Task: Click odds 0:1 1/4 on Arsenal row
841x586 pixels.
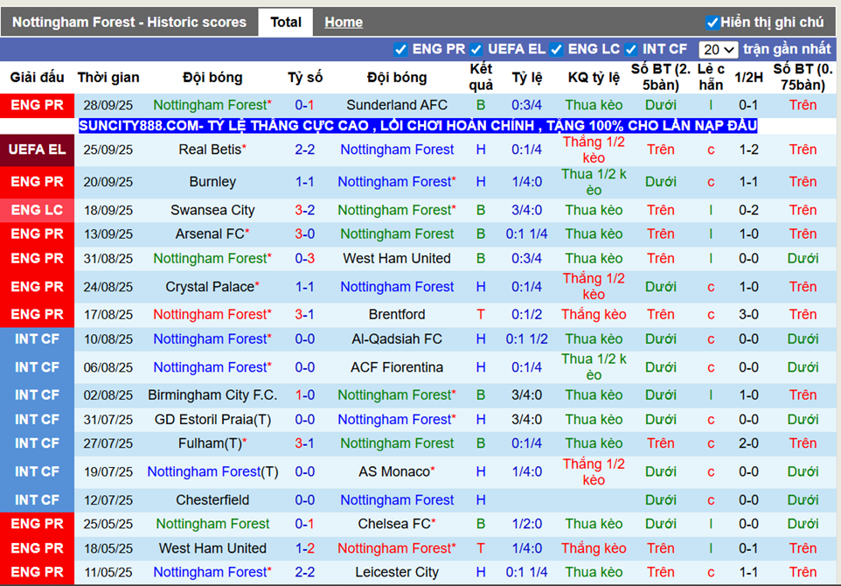Action: 526,234
